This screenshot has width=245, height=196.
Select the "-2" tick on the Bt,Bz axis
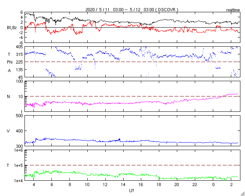(21, 33)
